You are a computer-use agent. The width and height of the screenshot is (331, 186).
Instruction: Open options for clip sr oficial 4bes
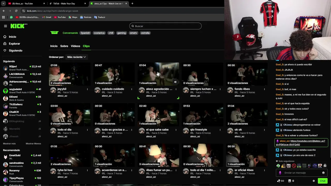click(264, 170)
